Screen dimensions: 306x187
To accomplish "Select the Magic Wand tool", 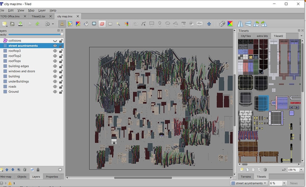I will pos(119,24).
